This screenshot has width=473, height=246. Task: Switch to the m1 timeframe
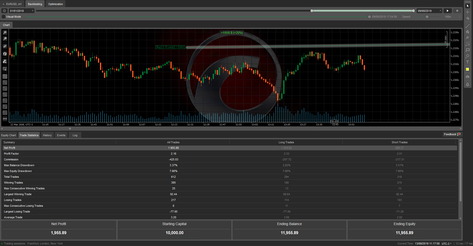tap(5, 76)
